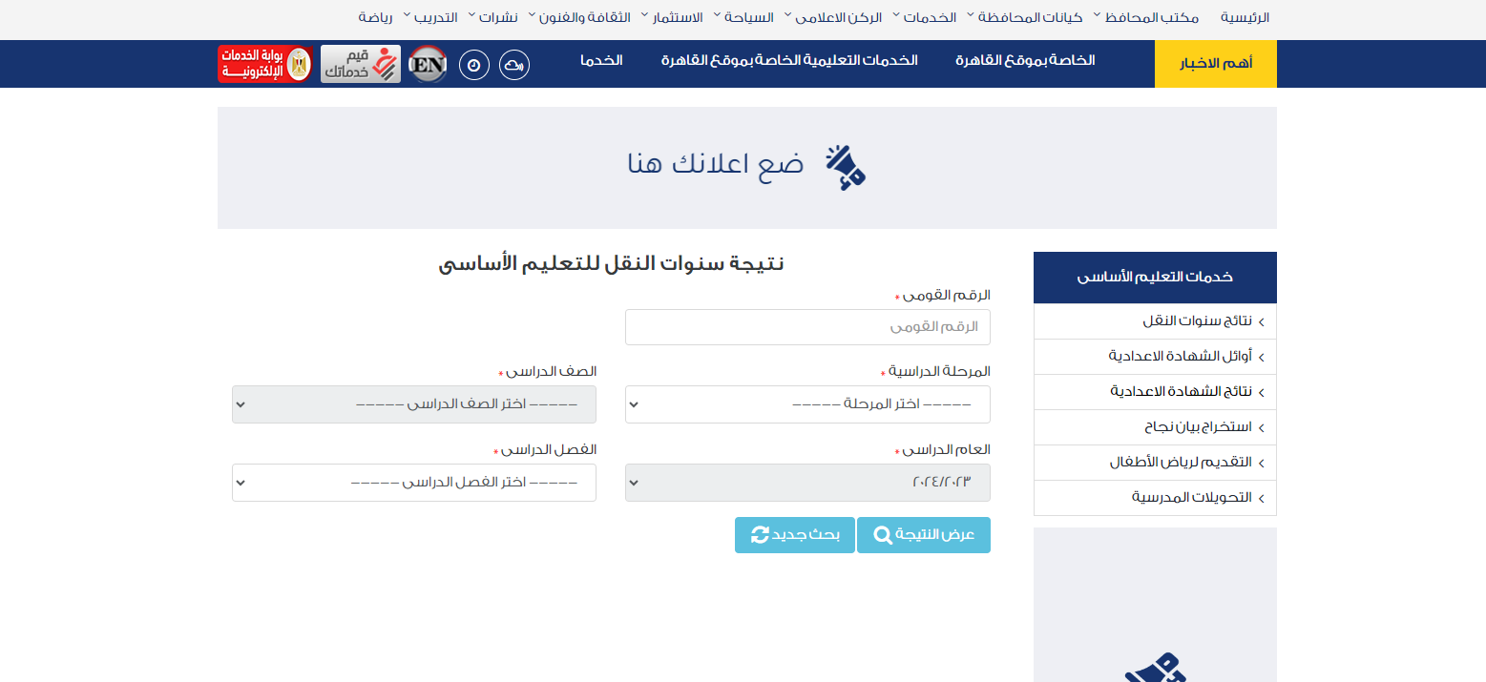
Task: Expand the العام الدراسى dropdown
Action: (807, 483)
